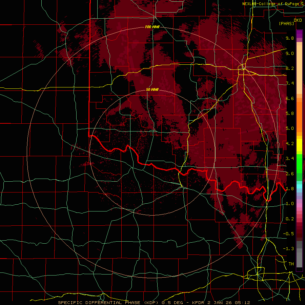
Task: Click the '100 NMI' range ring label
Action: pos(152,27)
